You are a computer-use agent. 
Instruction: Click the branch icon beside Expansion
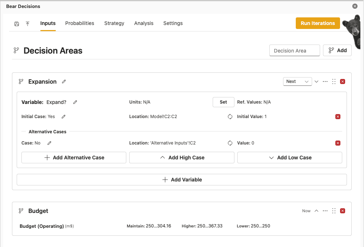[21, 81]
